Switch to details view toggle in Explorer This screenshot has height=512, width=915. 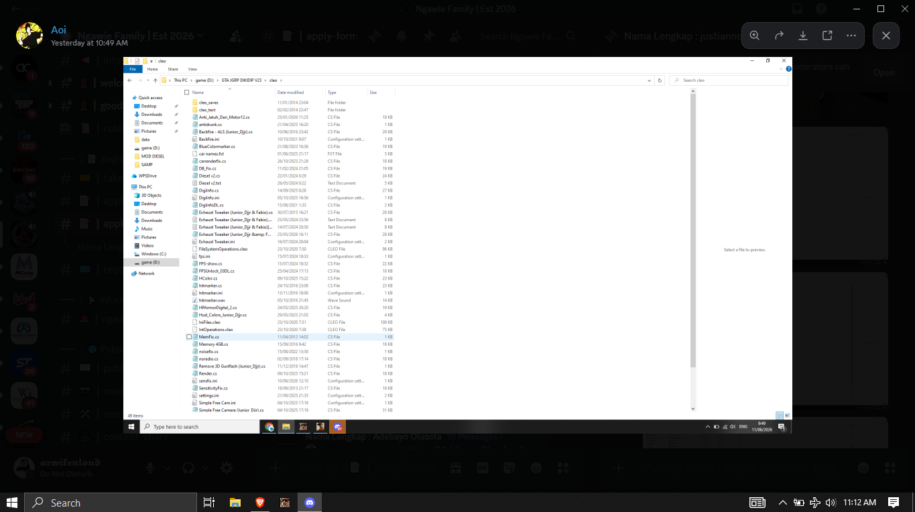pos(780,415)
